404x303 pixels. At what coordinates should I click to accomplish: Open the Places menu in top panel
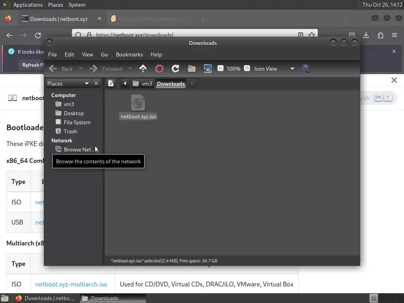55,5
